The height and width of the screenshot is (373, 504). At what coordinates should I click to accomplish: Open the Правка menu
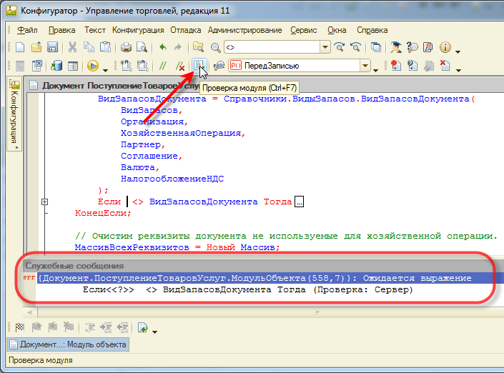[61, 30]
